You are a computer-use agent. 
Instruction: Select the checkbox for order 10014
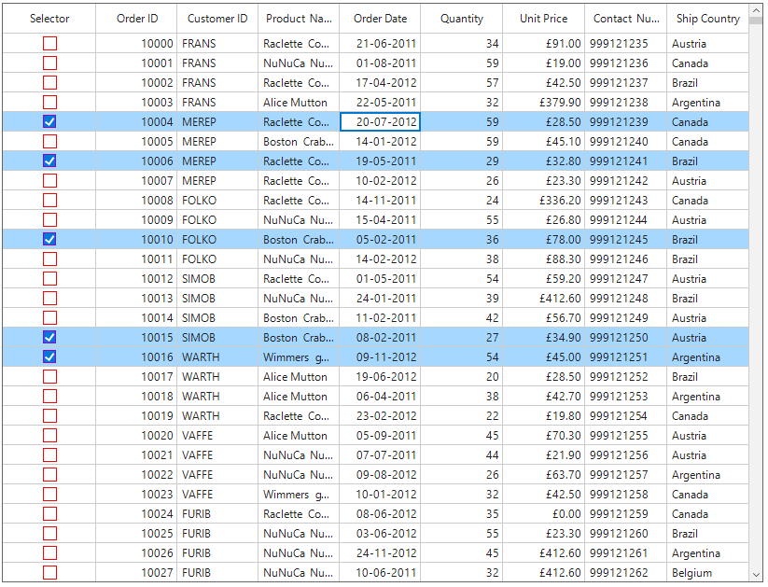coord(49,318)
